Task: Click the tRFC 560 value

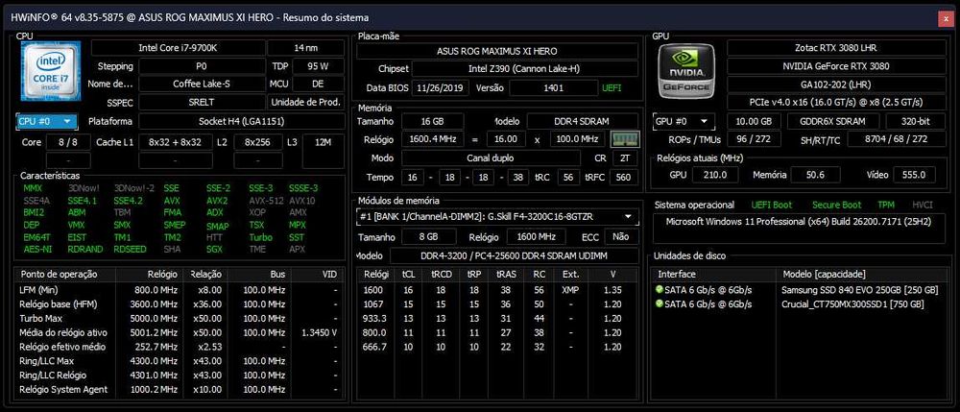Action: pyautogui.click(x=624, y=178)
